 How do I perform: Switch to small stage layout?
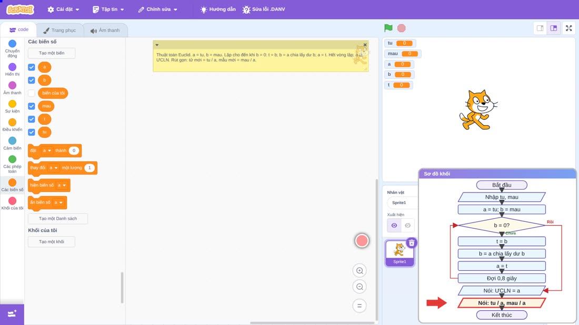pos(540,28)
